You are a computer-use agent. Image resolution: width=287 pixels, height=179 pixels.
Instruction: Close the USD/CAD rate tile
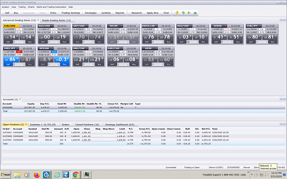point(138,49)
